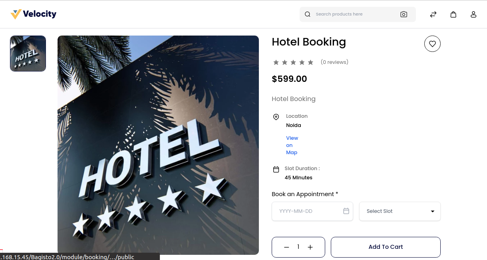Open image search camera icon
Image resolution: width=487 pixels, height=260 pixels.
pyautogui.click(x=404, y=14)
